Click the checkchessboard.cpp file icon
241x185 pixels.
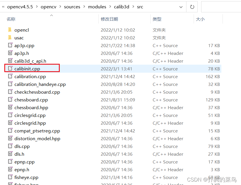(x=10, y=92)
